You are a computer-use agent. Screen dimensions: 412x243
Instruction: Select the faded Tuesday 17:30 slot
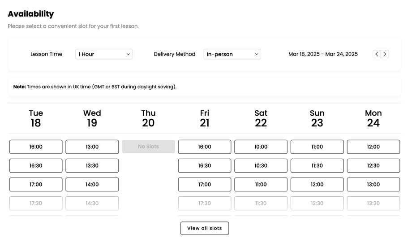pyautogui.click(x=36, y=203)
